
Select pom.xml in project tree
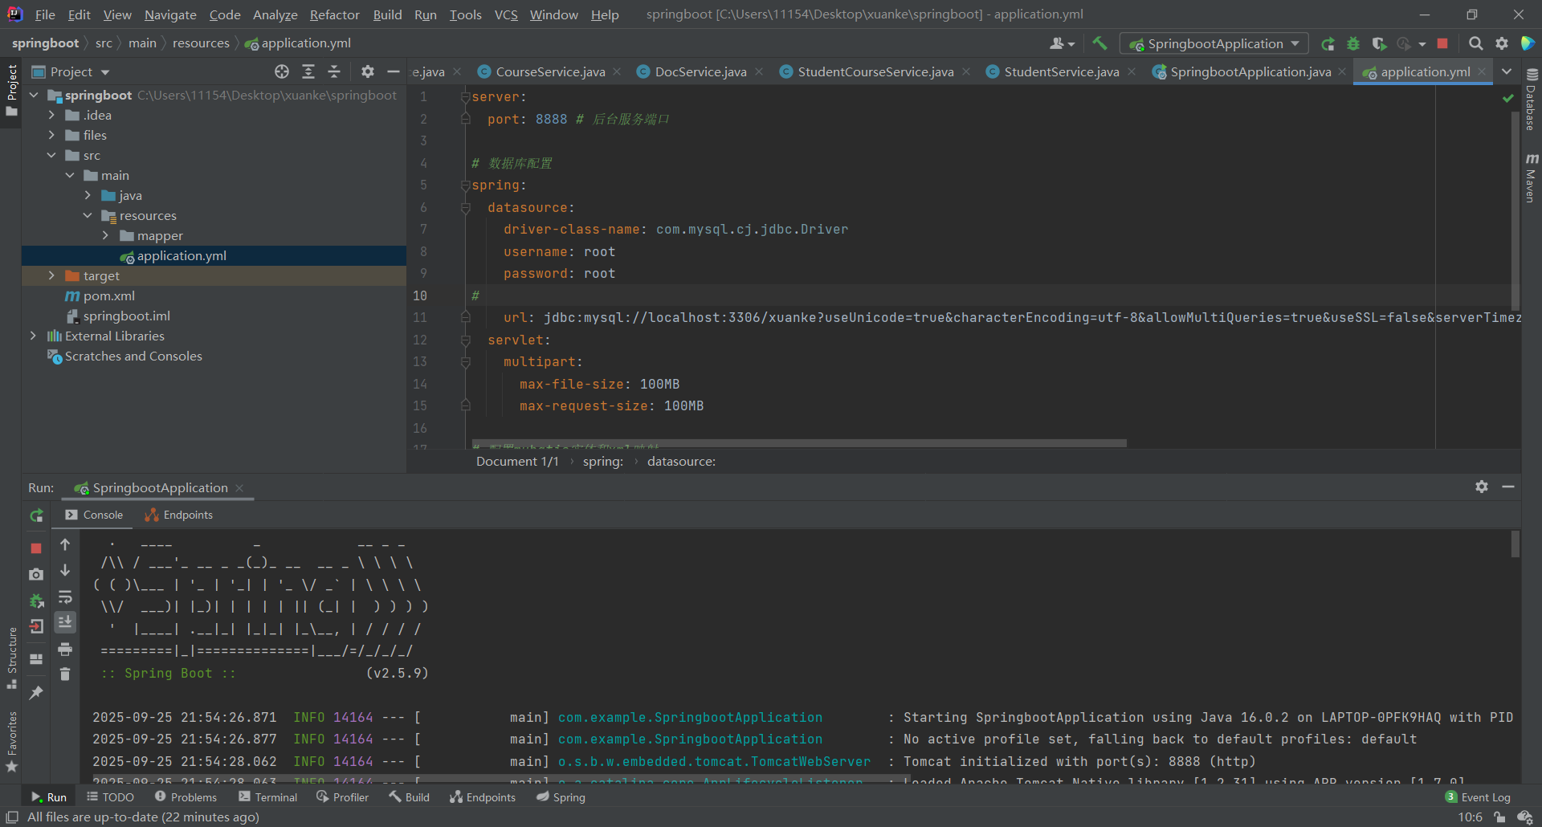(108, 295)
